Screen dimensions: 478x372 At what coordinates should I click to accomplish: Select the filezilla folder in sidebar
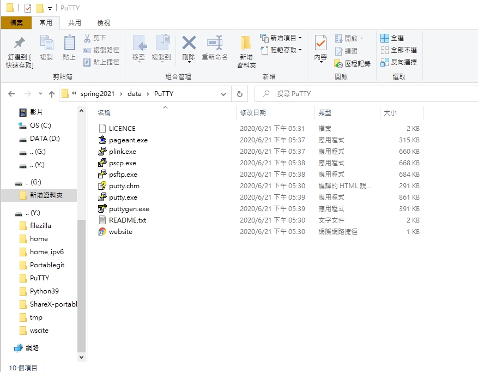(40, 226)
